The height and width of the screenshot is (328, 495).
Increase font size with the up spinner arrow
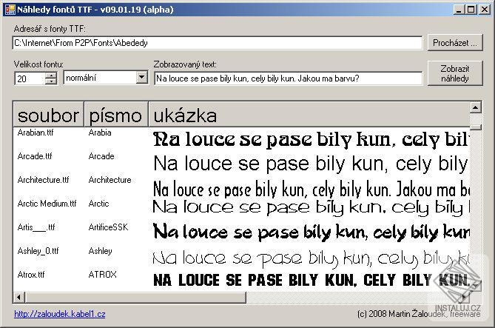click(x=50, y=76)
